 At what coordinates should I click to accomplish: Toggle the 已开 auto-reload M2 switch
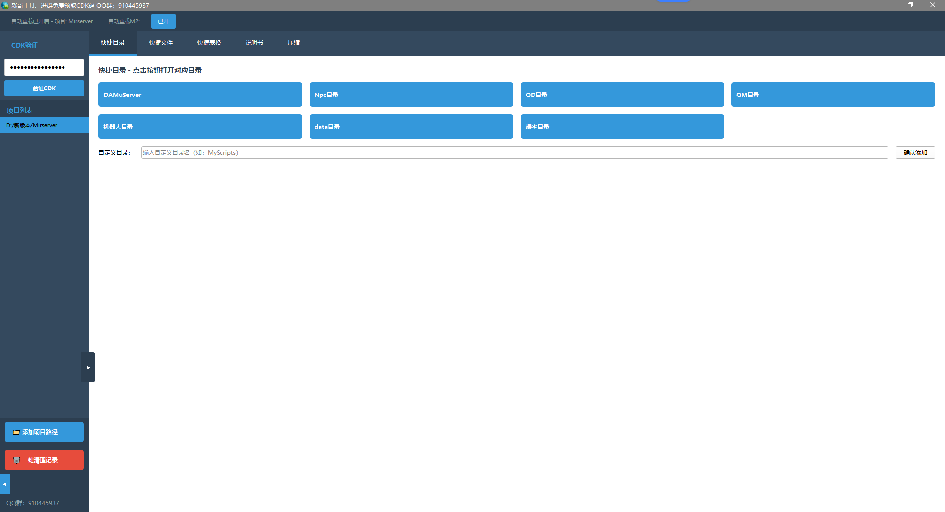(x=163, y=21)
